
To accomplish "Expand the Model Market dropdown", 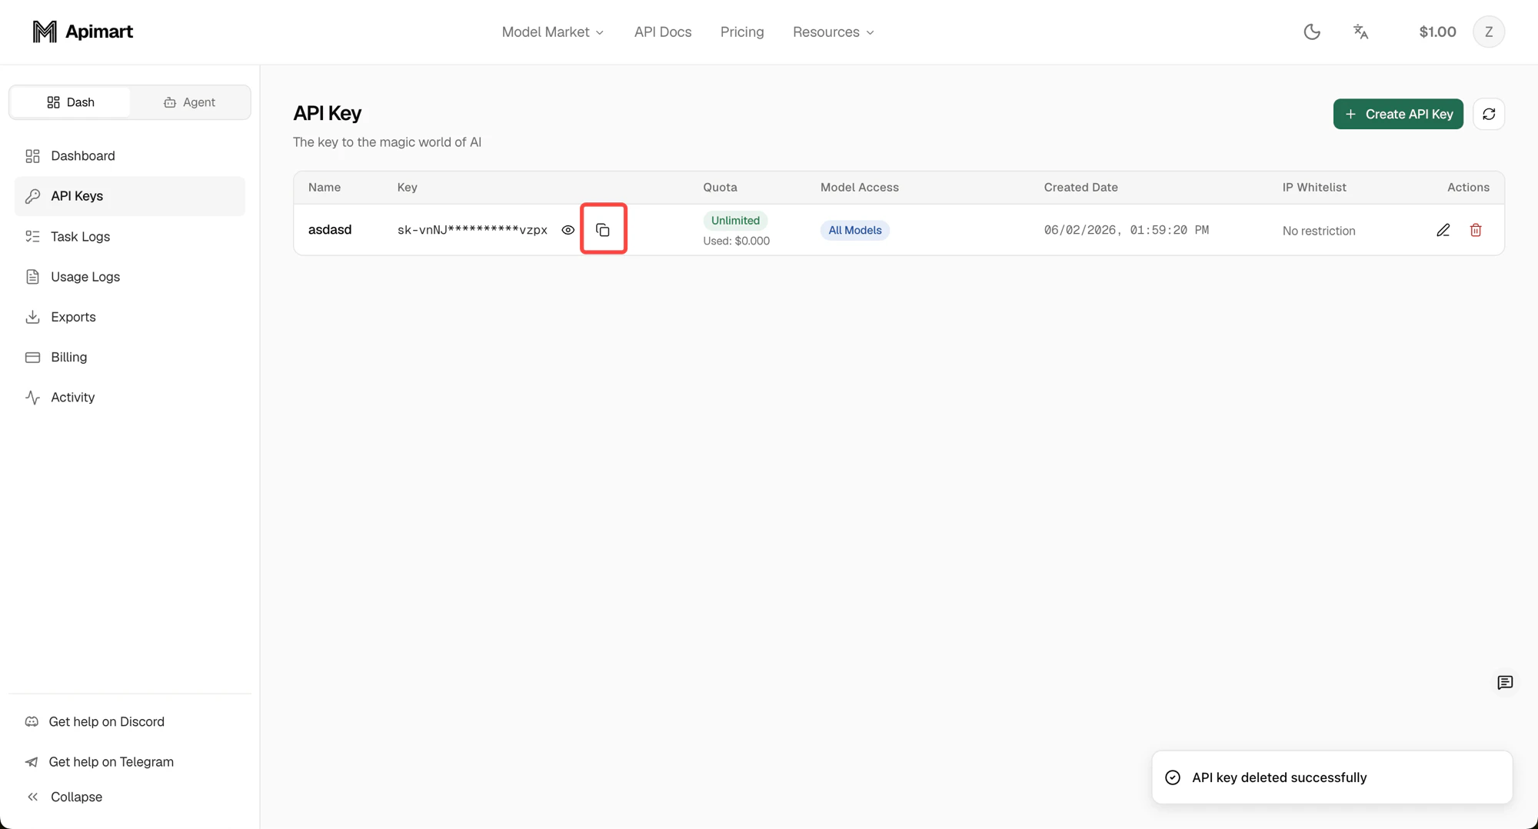I will (553, 32).
